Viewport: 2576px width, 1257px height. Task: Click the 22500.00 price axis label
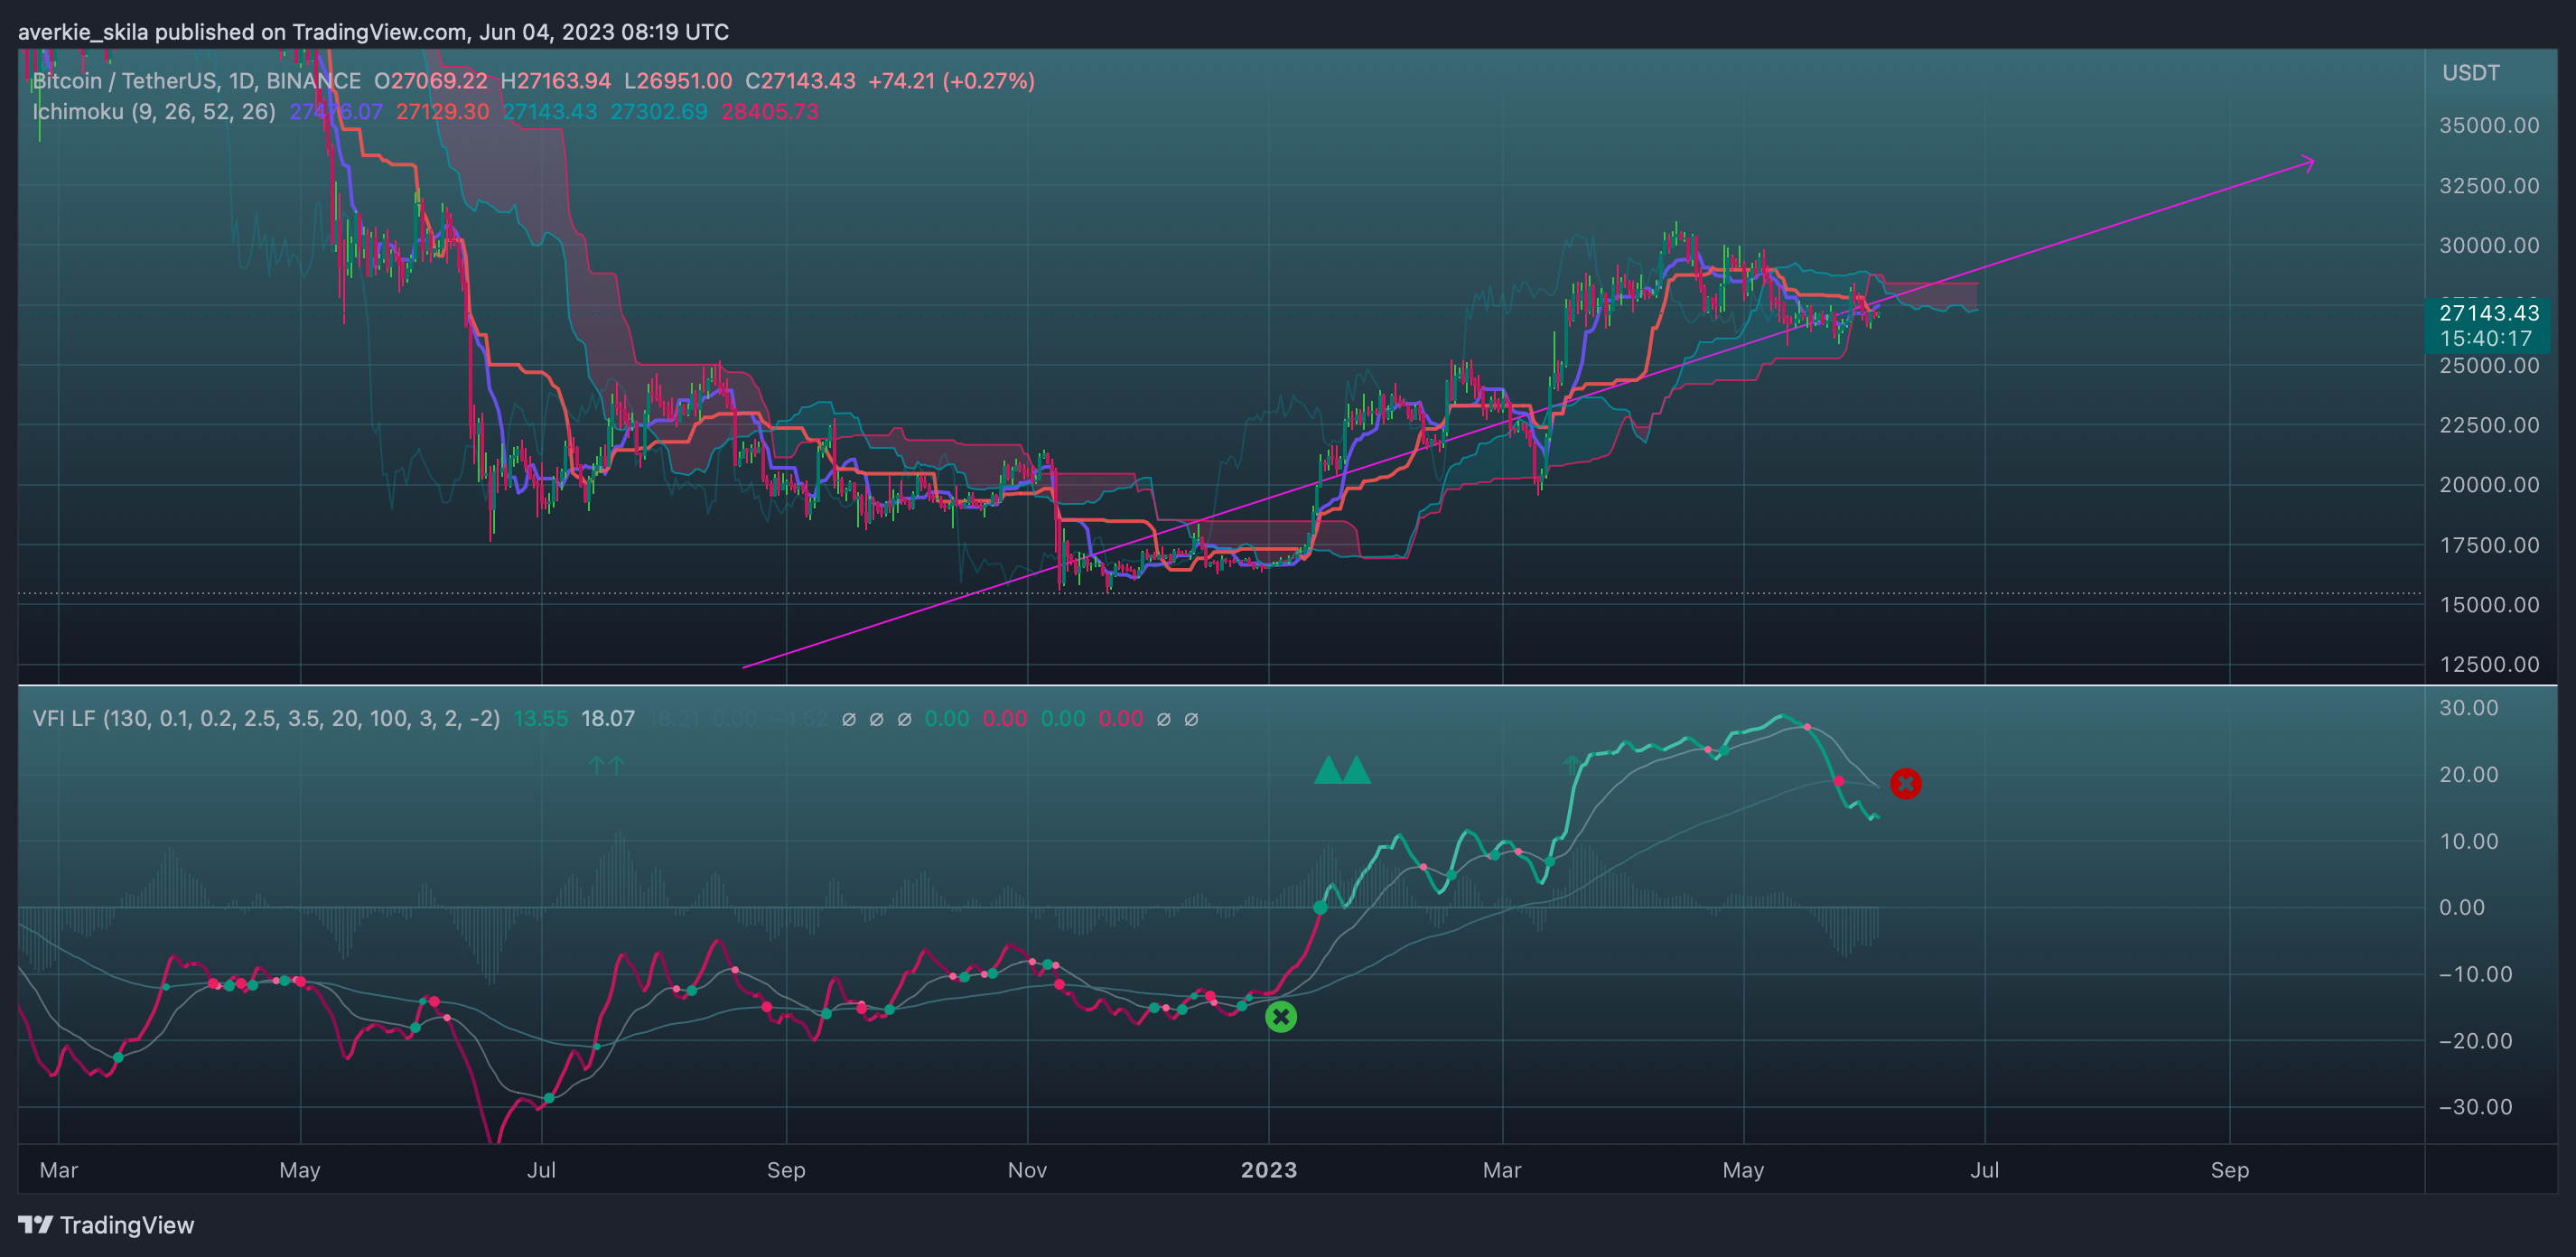coord(2489,425)
